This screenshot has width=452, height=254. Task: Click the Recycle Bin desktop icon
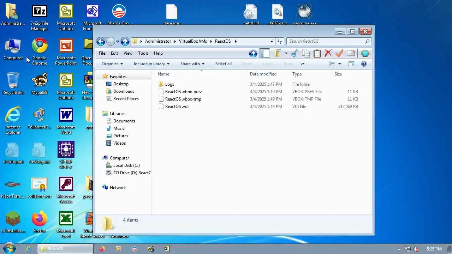(13, 84)
